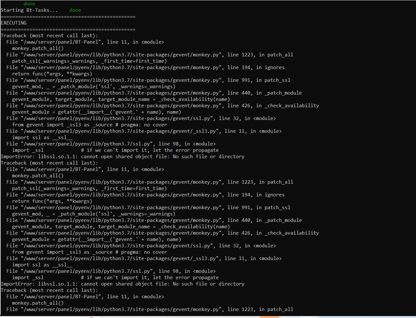Select 'line 426, in _check_availability' in second traceback
Viewport: 416px width, 318px height.
coord(163,233)
